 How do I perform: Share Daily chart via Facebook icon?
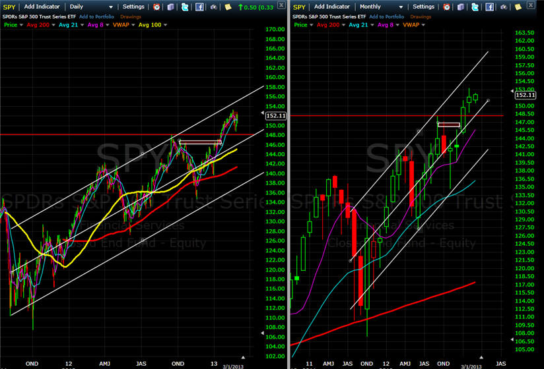(199, 7)
